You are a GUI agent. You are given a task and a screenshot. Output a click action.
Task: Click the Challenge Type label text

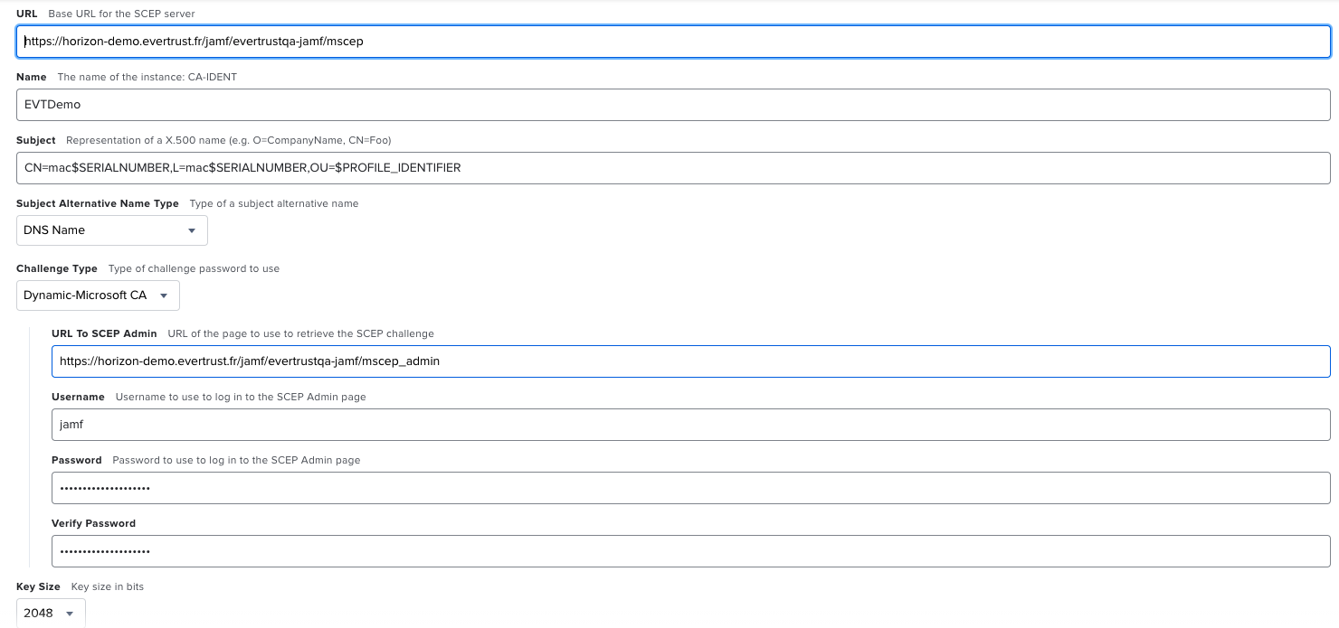[x=57, y=268]
